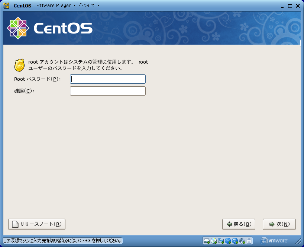Focus the Root パスワード input field
The image size is (304, 247).
[108, 79]
